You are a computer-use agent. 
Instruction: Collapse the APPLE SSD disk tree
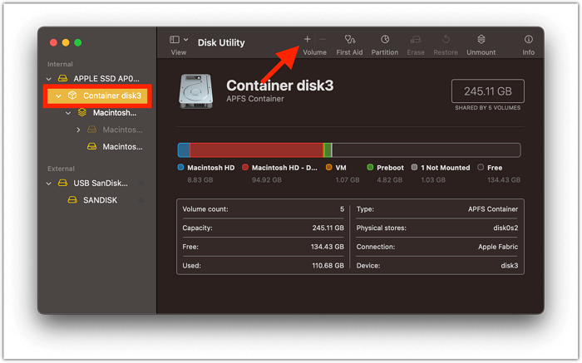(48, 79)
